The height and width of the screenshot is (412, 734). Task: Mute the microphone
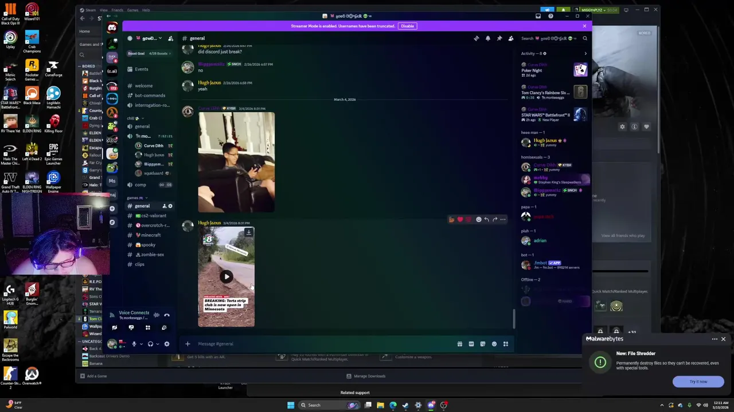click(134, 344)
